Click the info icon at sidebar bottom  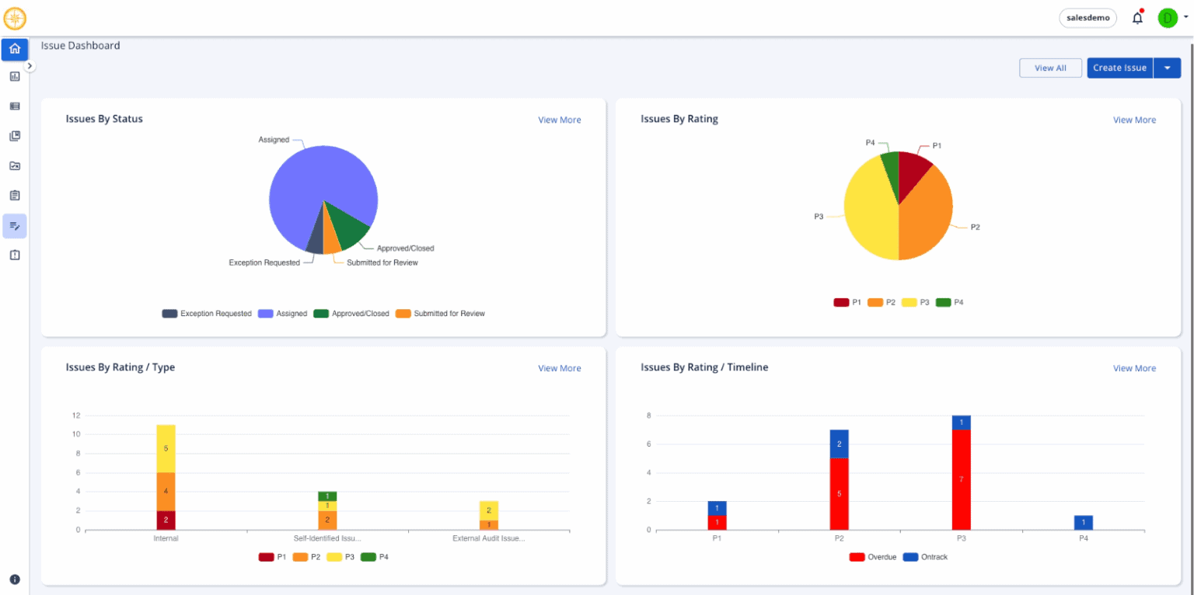click(x=15, y=579)
